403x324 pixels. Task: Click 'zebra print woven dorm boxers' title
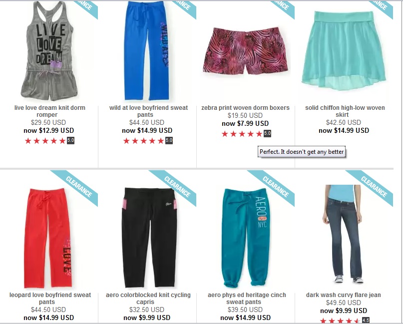point(245,108)
